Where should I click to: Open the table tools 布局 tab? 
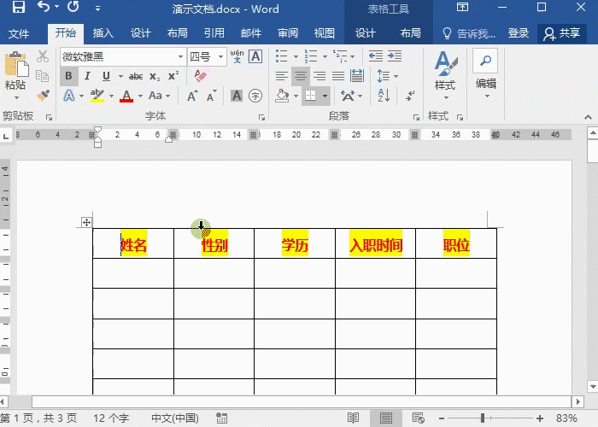410,33
